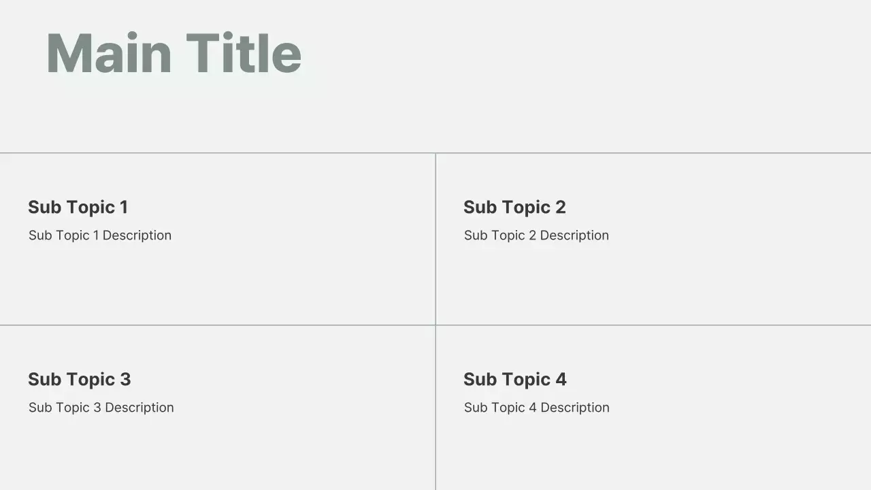Select the Sub Topic 2 heading

tap(514, 207)
